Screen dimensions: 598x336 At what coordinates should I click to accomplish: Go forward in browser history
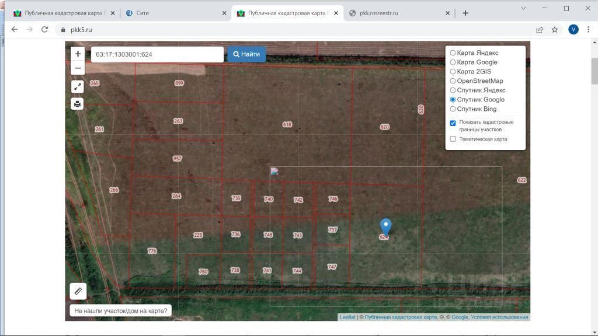pos(29,30)
